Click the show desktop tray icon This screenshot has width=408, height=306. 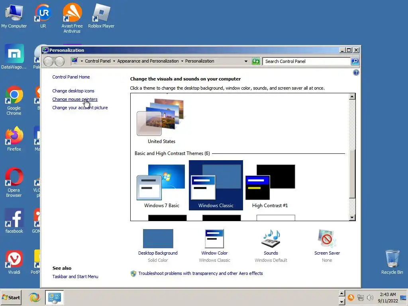(403, 297)
